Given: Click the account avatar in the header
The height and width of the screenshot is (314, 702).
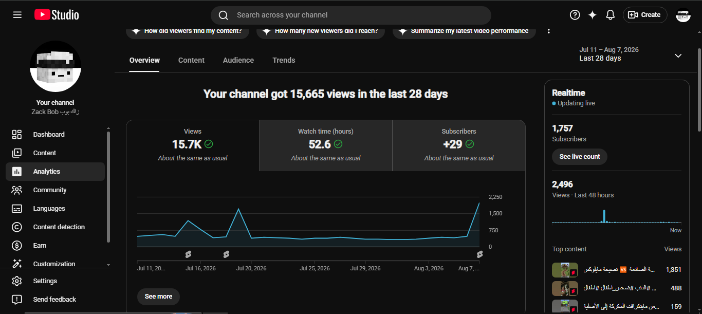Looking at the screenshot, I should tap(683, 15).
